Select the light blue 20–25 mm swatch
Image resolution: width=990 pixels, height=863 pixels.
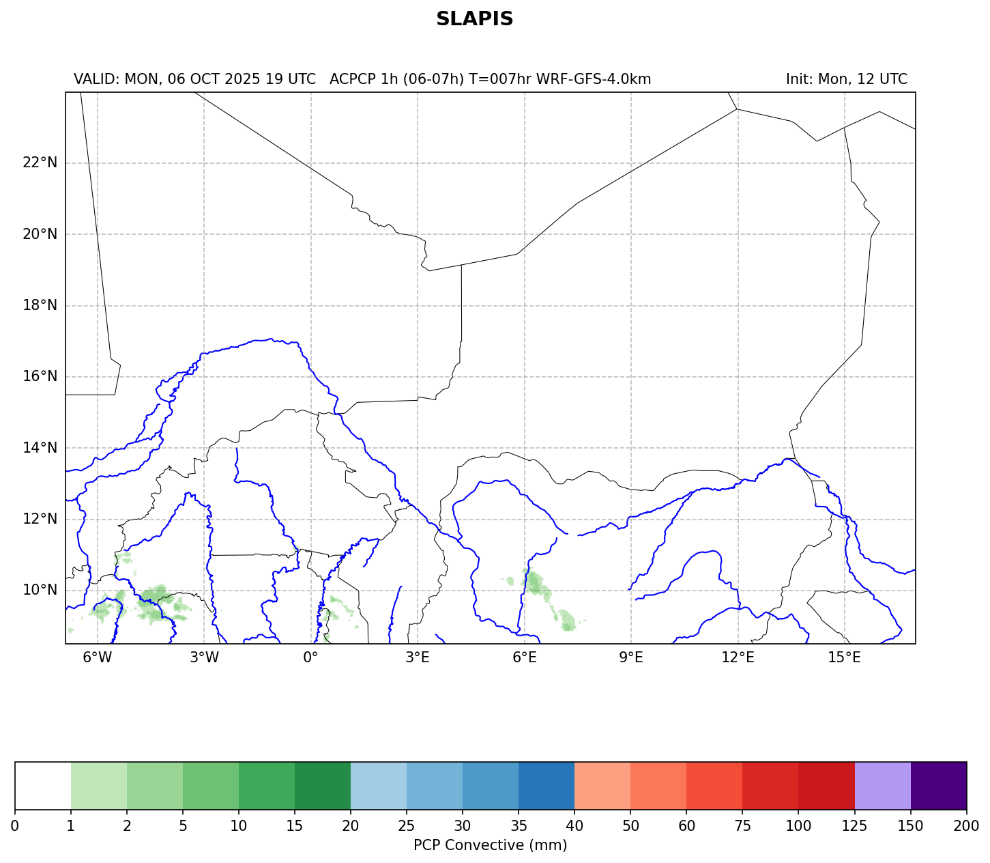[379, 785]
